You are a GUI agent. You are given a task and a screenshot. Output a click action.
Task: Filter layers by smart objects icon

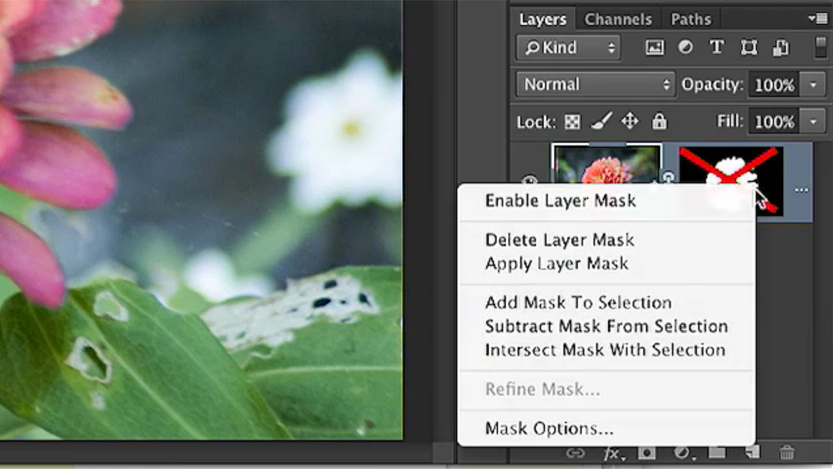[x=780, y=47]
